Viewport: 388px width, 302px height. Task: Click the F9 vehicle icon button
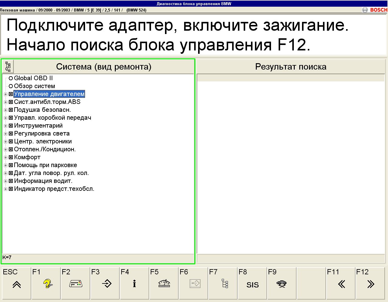pos(282,283)
